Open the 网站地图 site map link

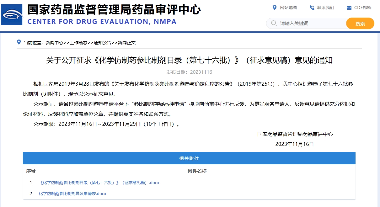288,8
